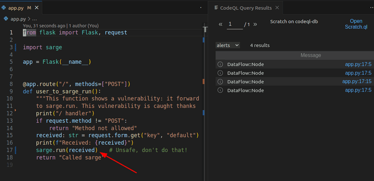Expand the breadcrumb ellipsis after app.py
This screenshot has width=374, height=181.
coord(35,19)
